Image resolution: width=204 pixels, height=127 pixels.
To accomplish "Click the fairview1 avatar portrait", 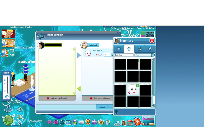I will [84, 45].
